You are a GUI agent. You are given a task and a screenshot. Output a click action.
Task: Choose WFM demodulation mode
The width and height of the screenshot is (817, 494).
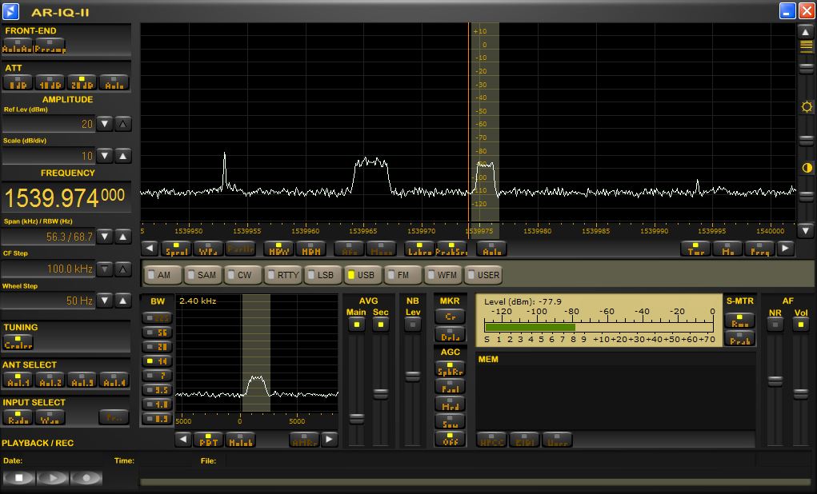[x=443, y=275]
